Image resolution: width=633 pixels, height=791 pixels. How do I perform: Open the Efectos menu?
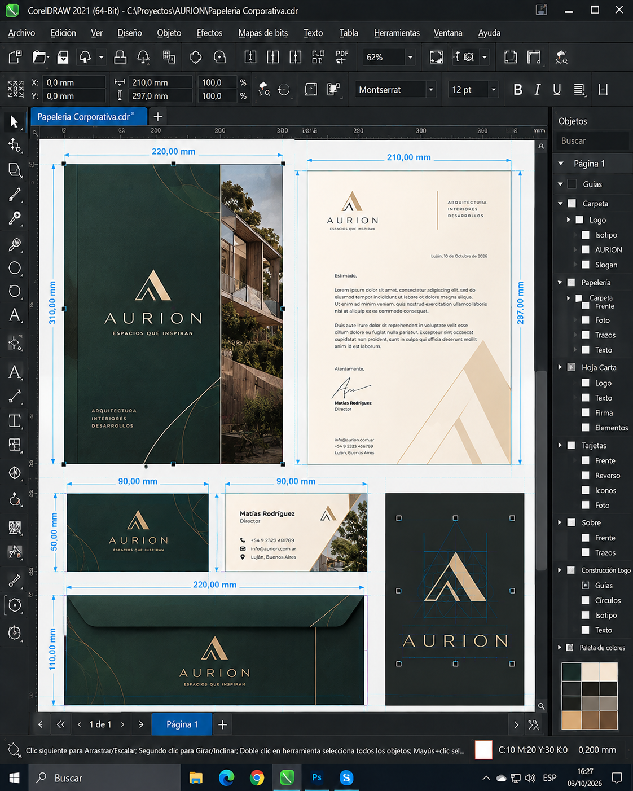pyautogui.click(x=209, y=33)
